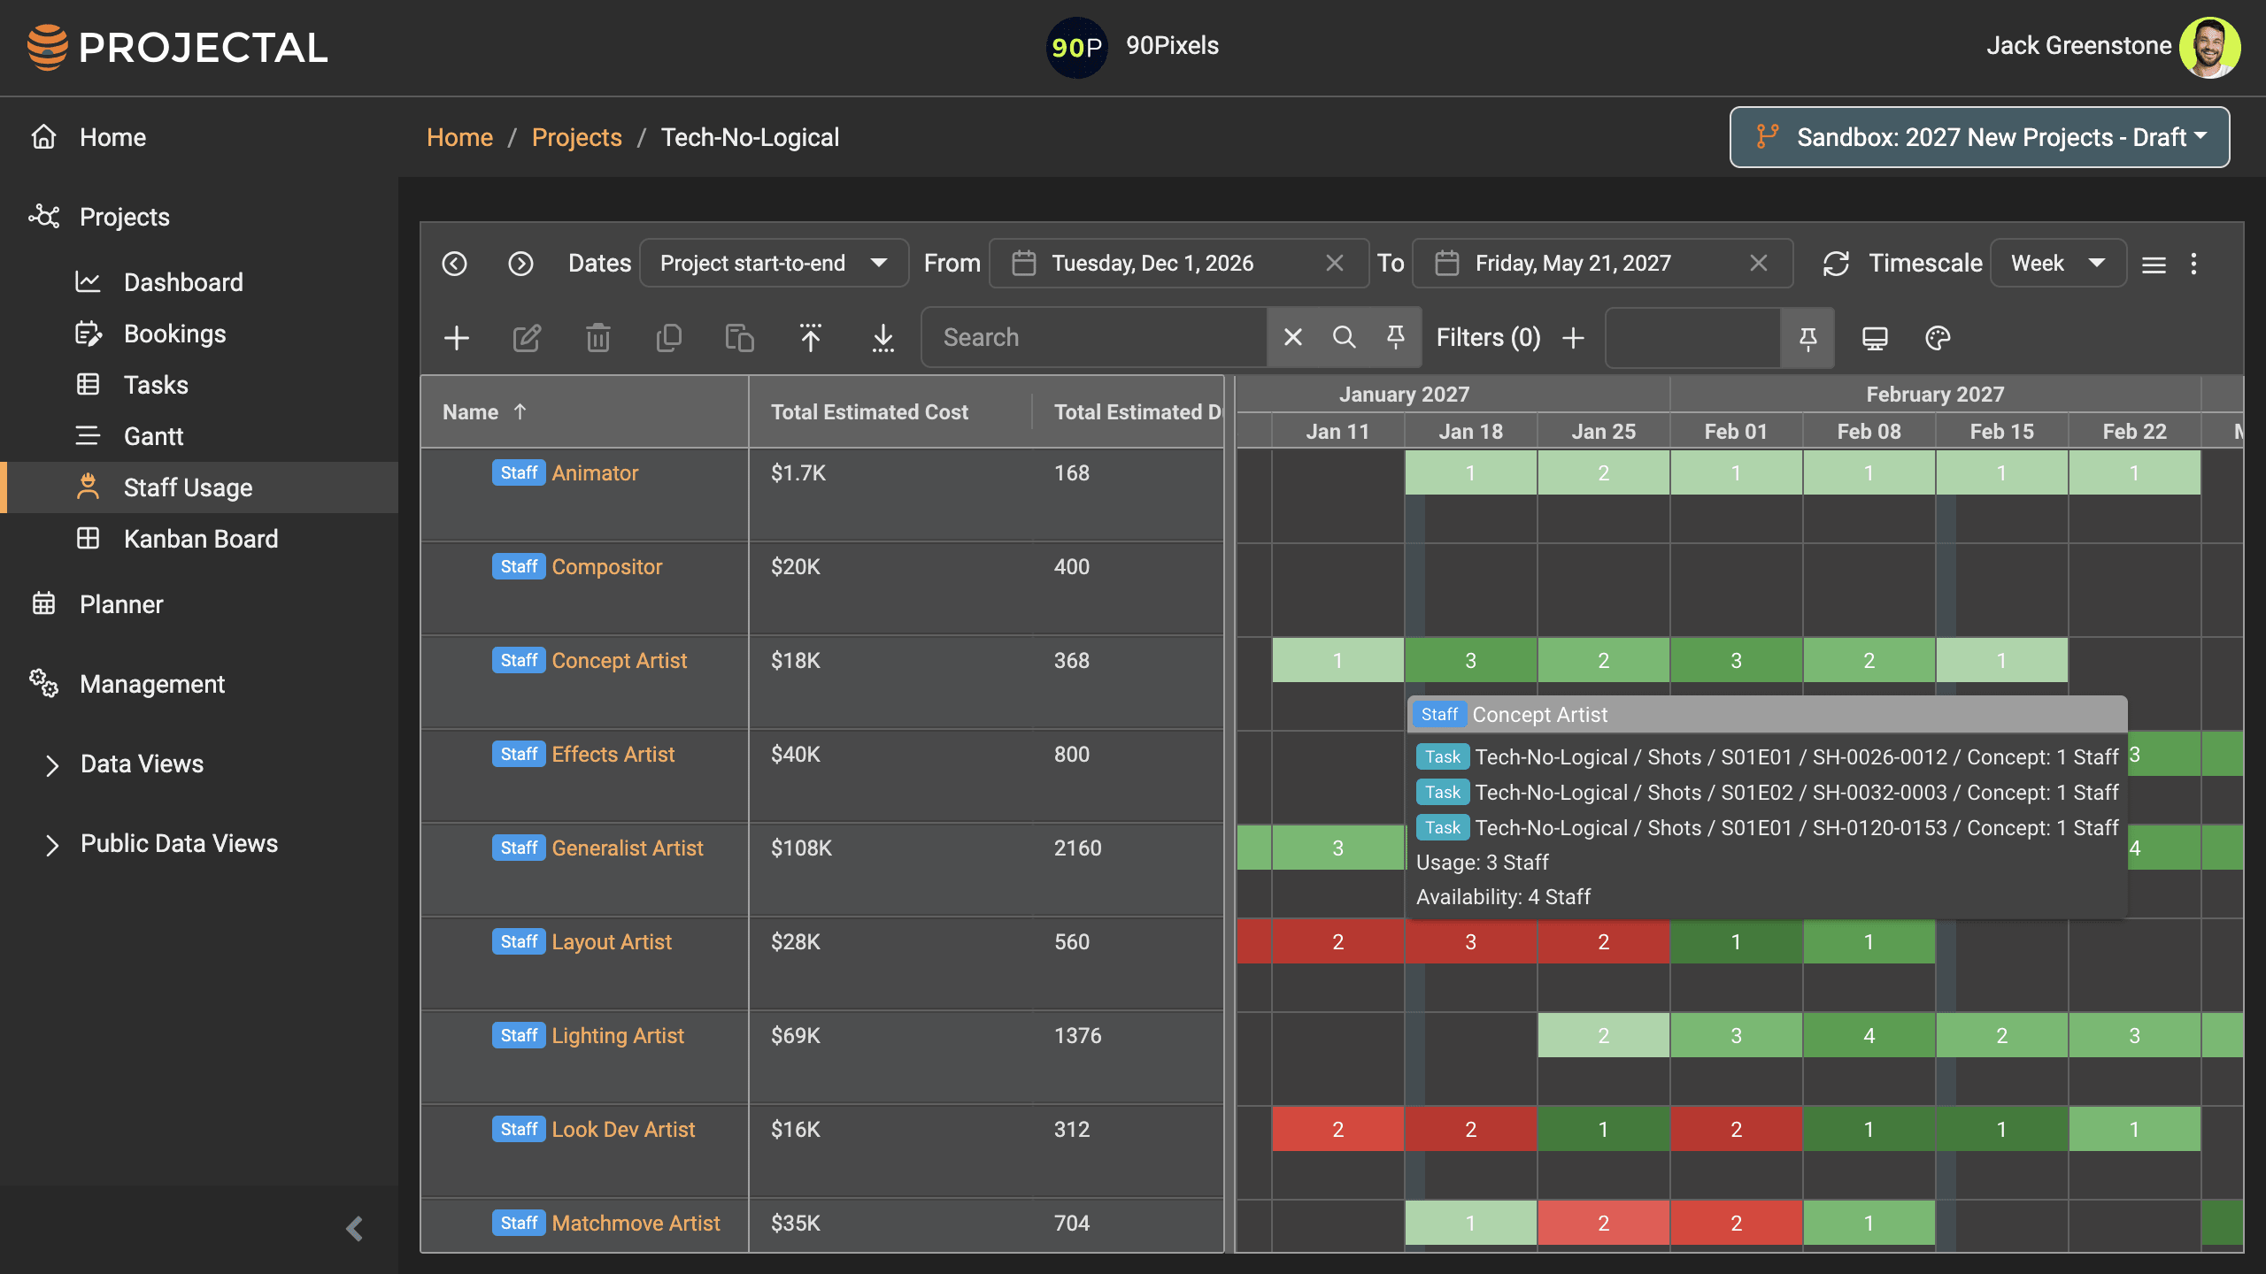
Task: Clear the To date field
Action: (1759, 264)
